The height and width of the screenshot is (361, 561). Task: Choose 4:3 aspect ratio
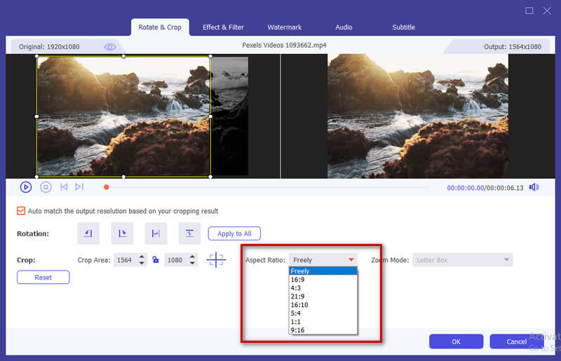tap(323, 288)
